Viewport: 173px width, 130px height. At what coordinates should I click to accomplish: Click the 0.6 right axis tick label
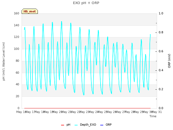tap(161, 51)
